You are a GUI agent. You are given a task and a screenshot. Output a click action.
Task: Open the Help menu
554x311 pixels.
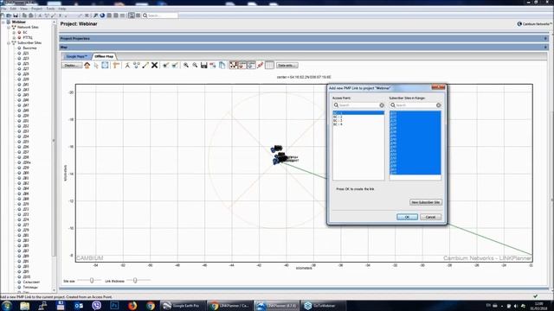[62, 9]
